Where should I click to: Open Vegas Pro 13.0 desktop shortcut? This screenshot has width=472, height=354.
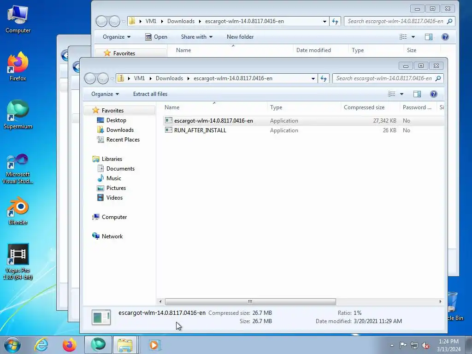point(18,261)
